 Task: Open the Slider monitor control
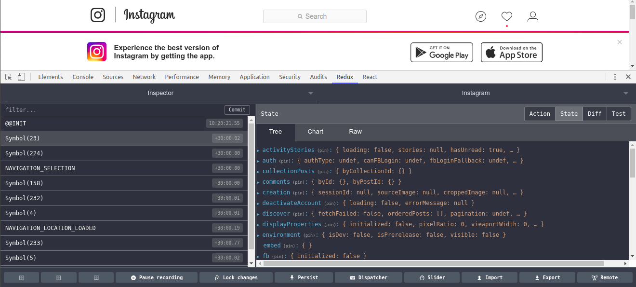coord(432,277)
